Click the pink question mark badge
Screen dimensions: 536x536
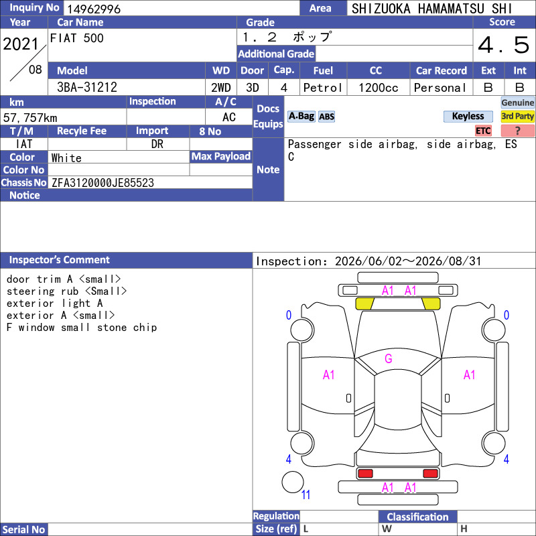(x=517, y=131)
